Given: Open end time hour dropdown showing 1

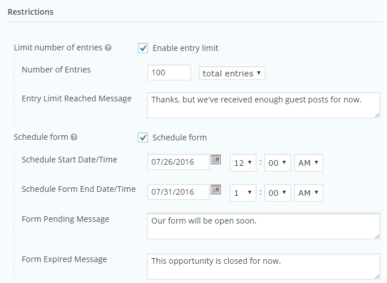Looking at the screenshot, I should 243,193.
